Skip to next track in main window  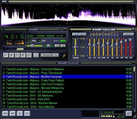[29, 55]
